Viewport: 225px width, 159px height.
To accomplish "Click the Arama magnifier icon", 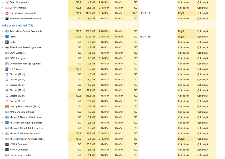I will 7,37.
